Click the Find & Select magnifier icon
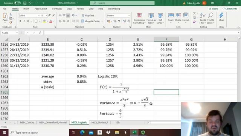 pyautogui.click(x=210, y=15)
